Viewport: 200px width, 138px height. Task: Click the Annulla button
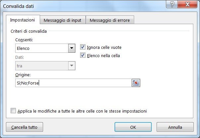click(x=175, y=127)
